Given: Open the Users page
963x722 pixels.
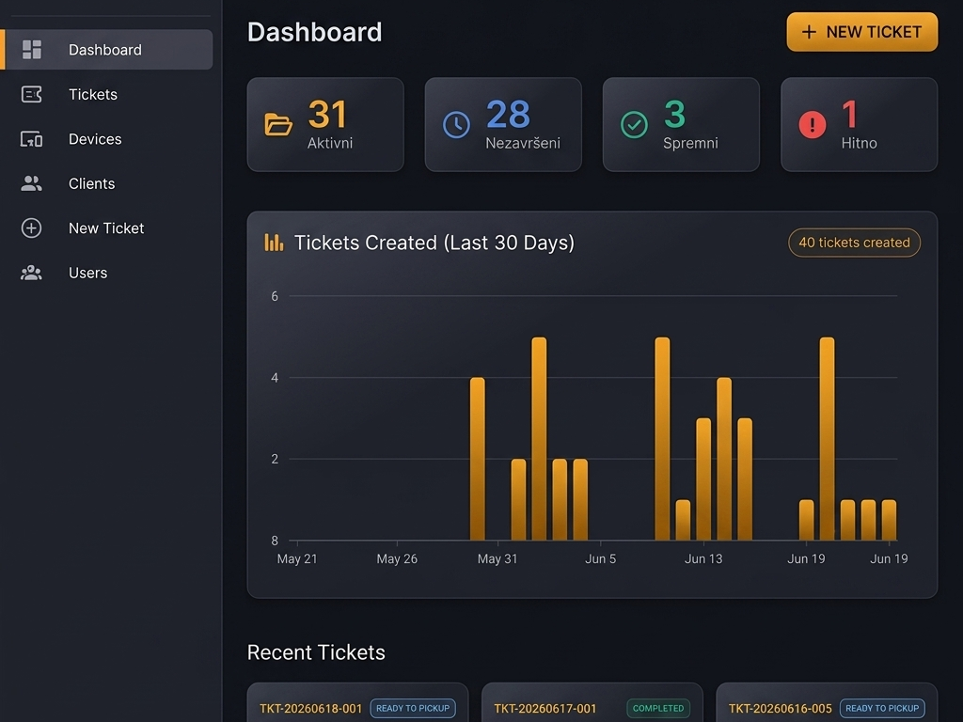Looking at the screenshot, I should (107, 274).
